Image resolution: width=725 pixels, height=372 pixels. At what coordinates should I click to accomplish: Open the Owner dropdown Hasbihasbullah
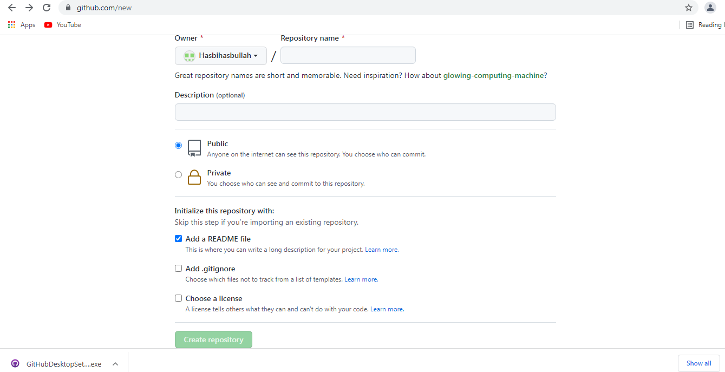point(221,56)
